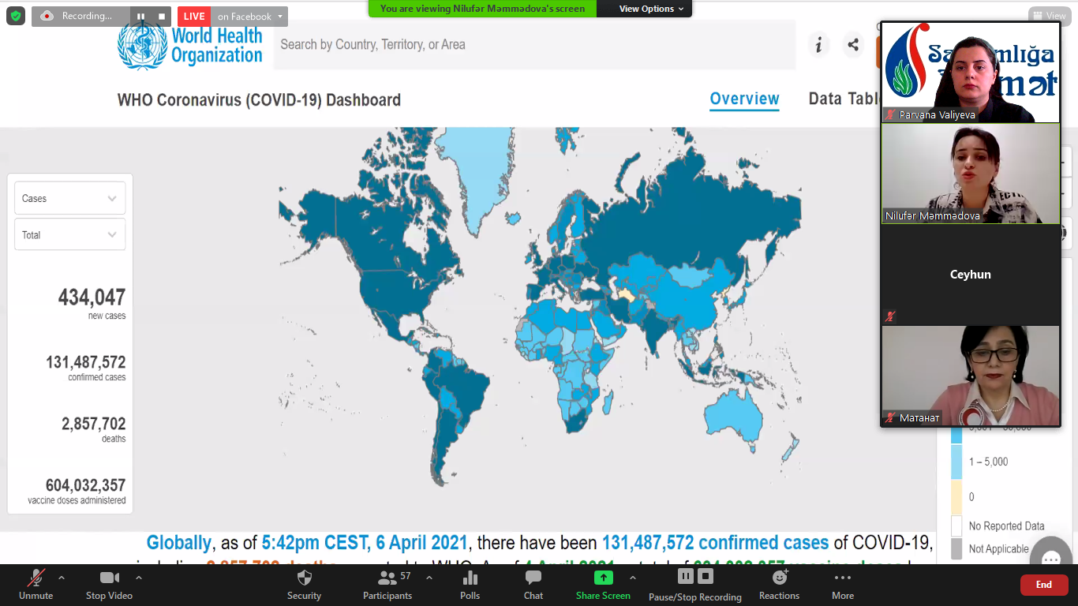Viewport: 1078px width, 606px height.
Task: Click the share icon on WHO dashboard
Action: (x=852, y=45)
